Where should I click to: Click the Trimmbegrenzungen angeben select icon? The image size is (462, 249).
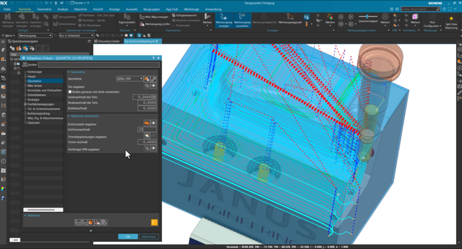pyautogui.click(x=147, y=136)
